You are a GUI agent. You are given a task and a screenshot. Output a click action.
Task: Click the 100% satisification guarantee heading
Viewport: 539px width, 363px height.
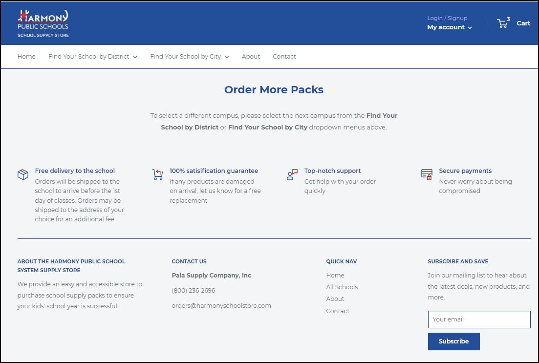pos(214,171)
